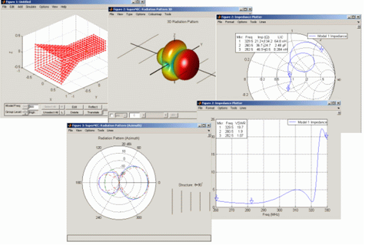The image size is (365, 249).
Task: Click the small L toggle button beside Unselect All
Action: pos(62,113)
